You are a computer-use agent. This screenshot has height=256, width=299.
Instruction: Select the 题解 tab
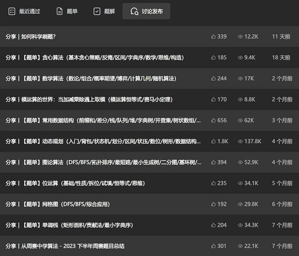(x=104, y=11)
